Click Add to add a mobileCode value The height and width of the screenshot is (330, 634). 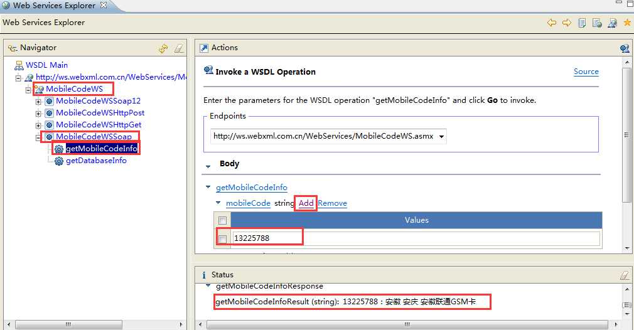click(306, 203)
